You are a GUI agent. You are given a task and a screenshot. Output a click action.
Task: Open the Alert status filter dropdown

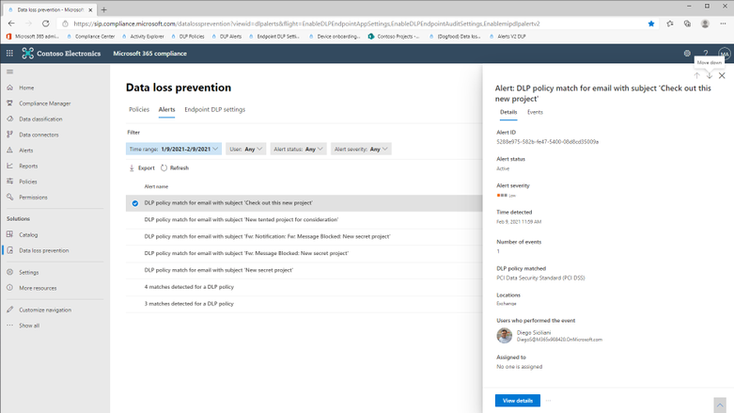[x=298, y=149]
